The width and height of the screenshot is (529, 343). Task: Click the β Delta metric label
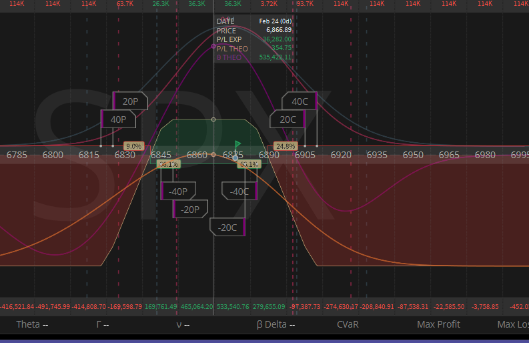point(276,324)
